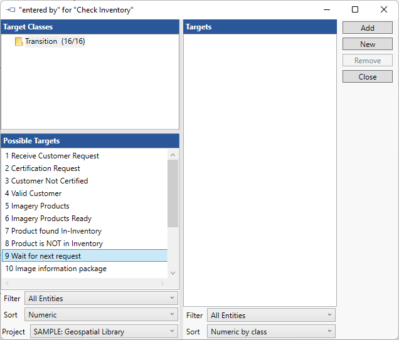Image resolution: width=399 pixels, height=340 pixels.
Task: Select 5 Imagery Products entry
Action: click(x=37, y=206)
